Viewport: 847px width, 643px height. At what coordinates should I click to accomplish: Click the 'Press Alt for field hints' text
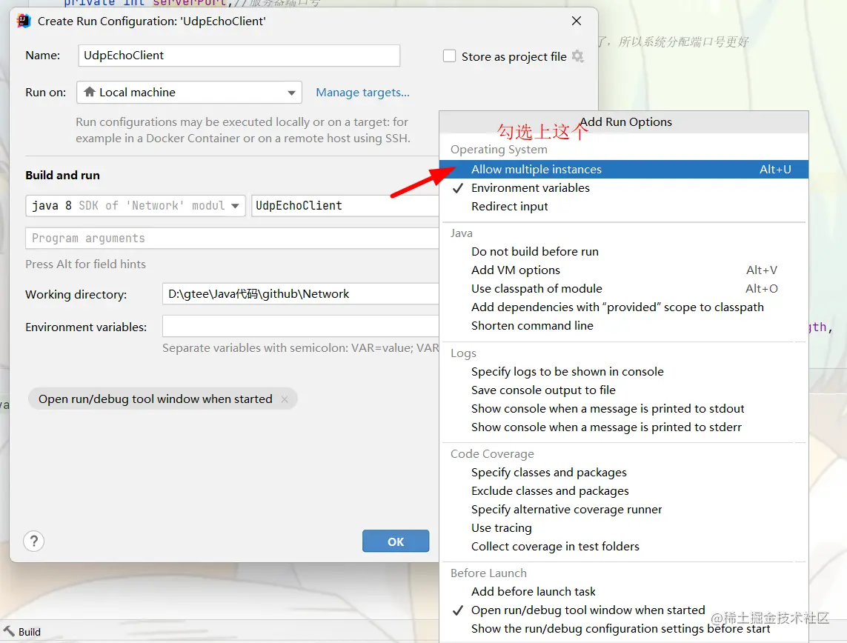85,264
